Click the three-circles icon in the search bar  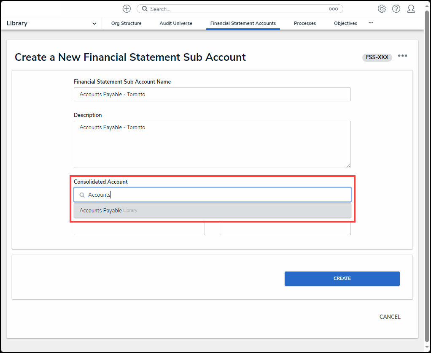coord(334,9)
